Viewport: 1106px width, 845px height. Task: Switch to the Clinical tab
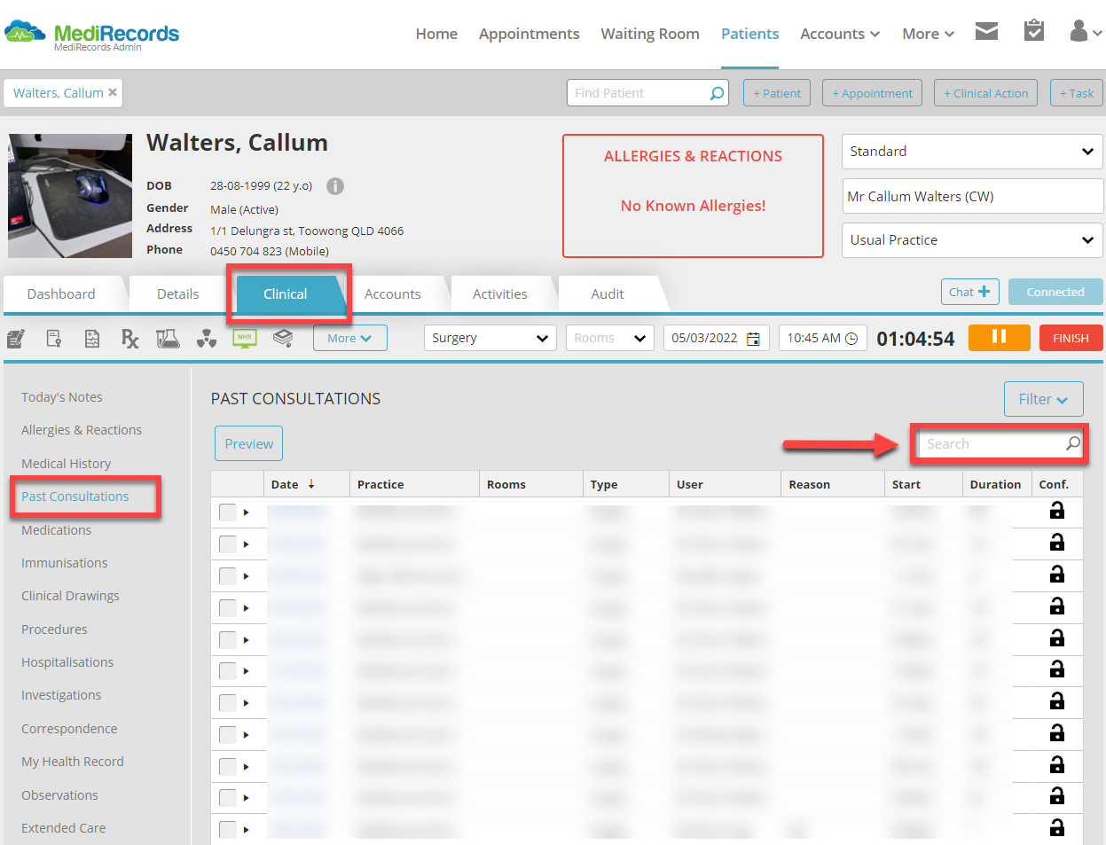click(285, 294)
